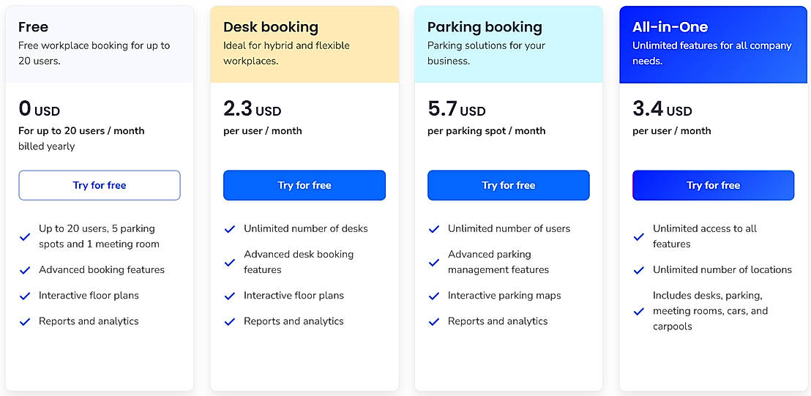
Task: Start Parking booking trial with Try for free
Action: [x=508, y=185]
